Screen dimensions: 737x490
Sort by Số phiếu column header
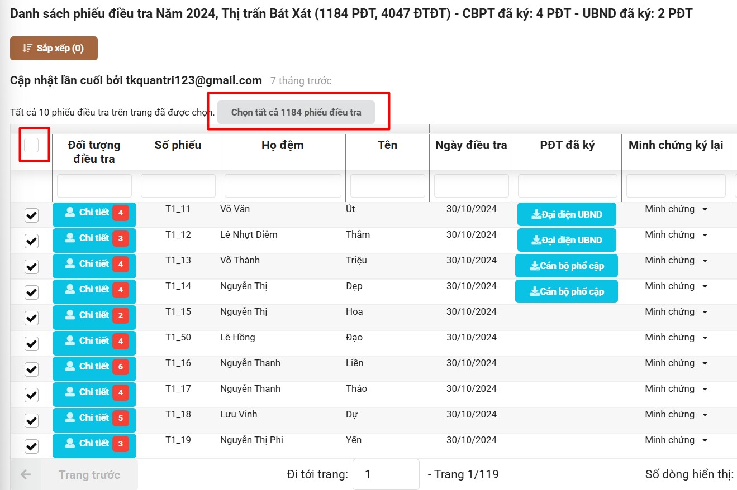point(178,146)
